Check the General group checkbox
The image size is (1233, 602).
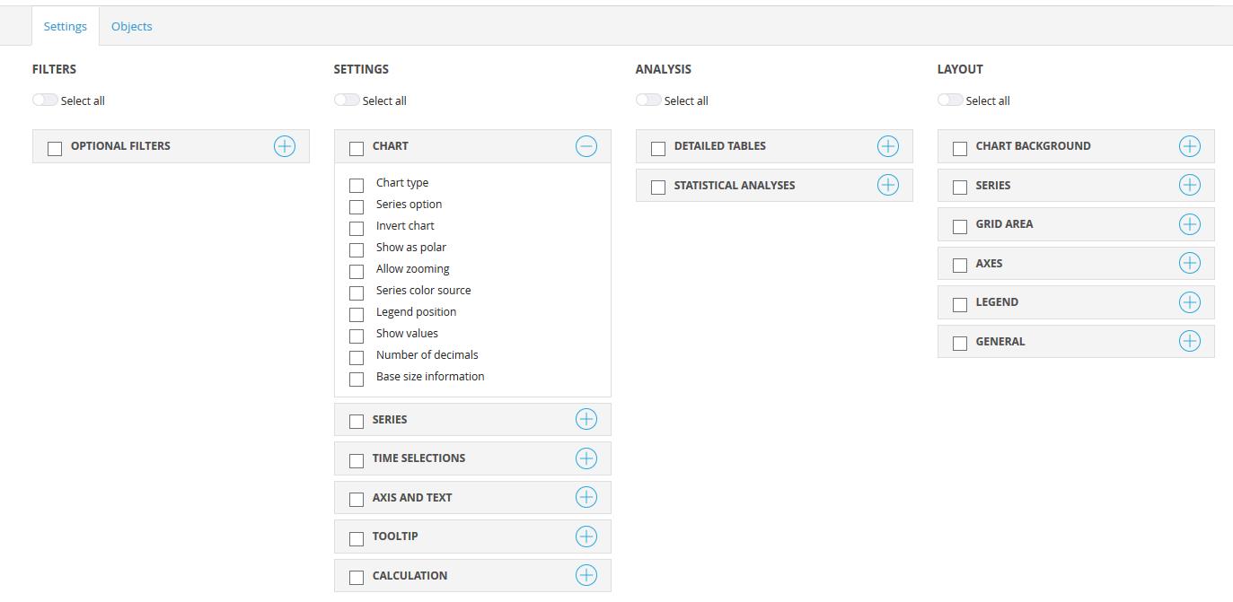point(960,343)
